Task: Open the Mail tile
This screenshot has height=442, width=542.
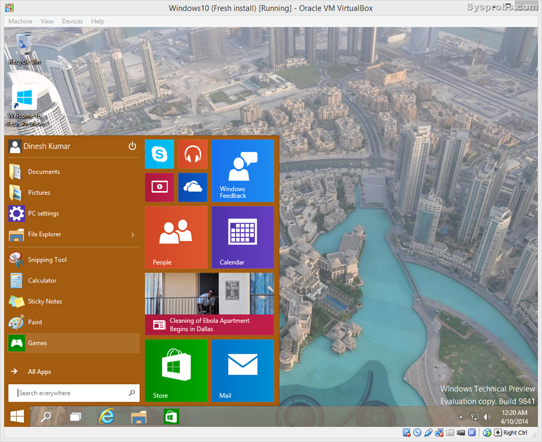Action: coord(242,370)
